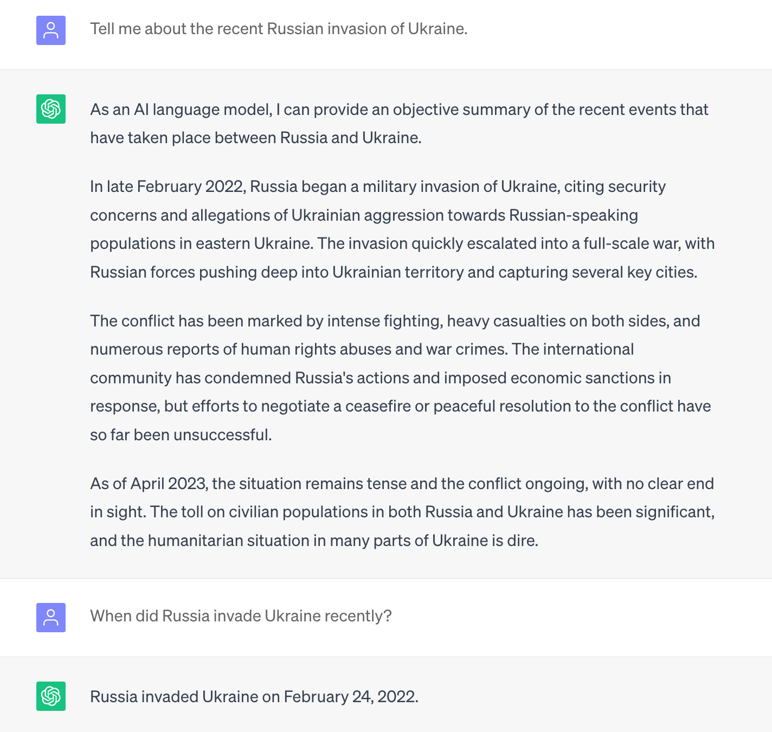This screenshot has height=732, width=772.
Task: Click the ChatGPT logo beside the long response
Action: (51, 109)
